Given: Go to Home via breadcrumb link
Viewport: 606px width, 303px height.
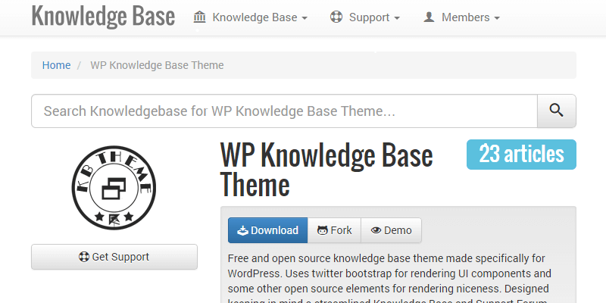Looking at the screenshot, I should pos(56,65).
